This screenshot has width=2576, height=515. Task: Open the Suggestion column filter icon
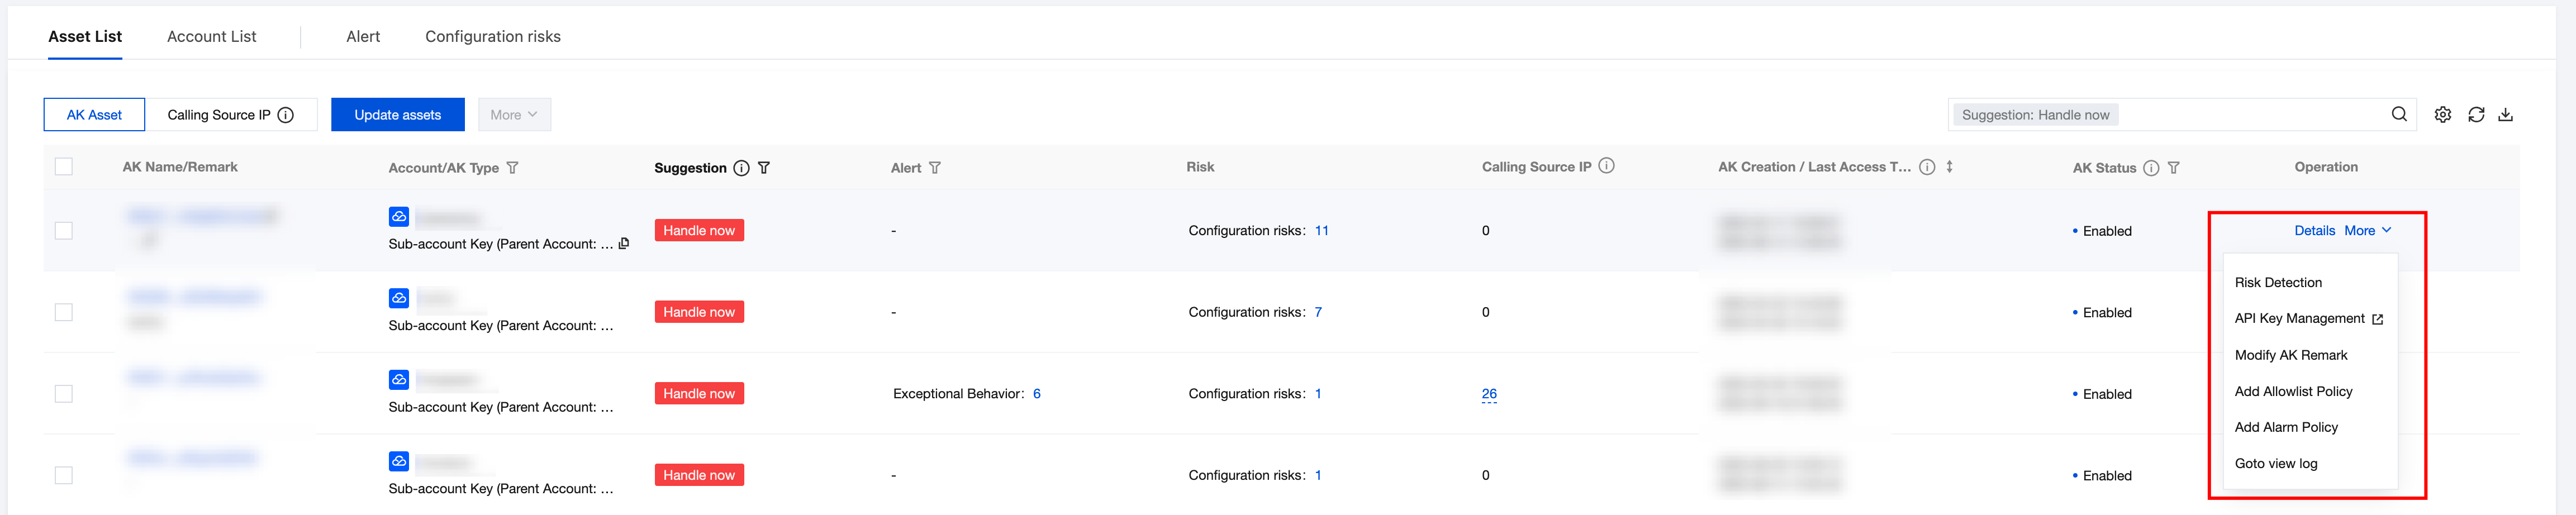click(764, 168)
